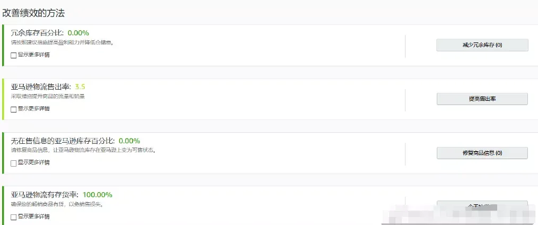
Task: Click the 减少冗余库存 (0) button
Action: [482, 45]
